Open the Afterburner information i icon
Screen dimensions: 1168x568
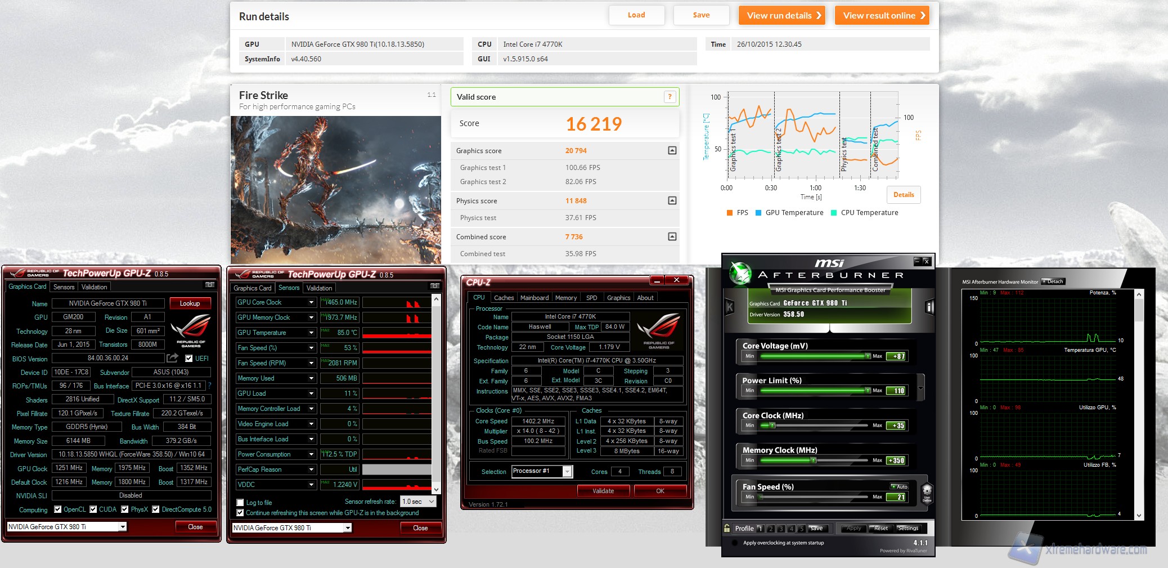pos(929,307)
